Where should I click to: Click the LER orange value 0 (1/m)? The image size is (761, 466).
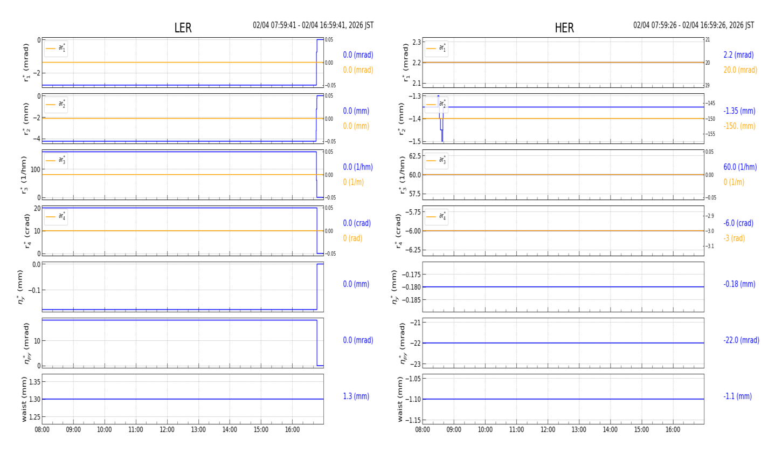click(353, 182)
